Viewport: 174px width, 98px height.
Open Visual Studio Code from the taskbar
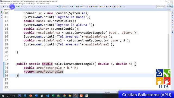[48, 96]
